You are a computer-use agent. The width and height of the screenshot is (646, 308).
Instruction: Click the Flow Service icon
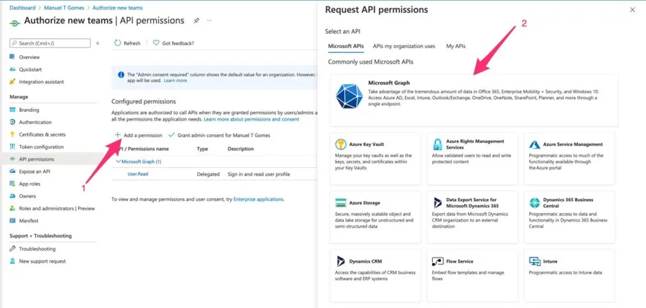(438, 261)
